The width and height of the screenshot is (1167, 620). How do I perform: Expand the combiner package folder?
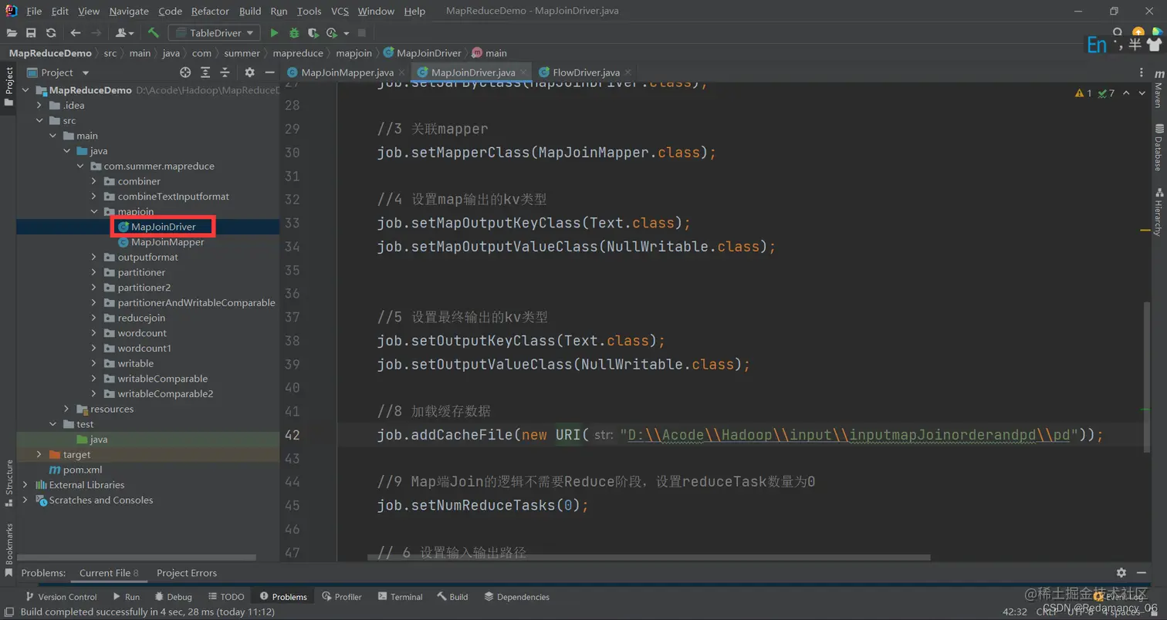(x=93, y=181)
